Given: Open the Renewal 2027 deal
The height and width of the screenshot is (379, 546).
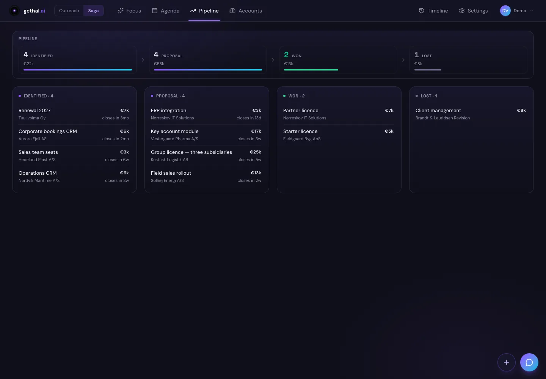Looking at the screenshot, I should (x=74, y=114).
